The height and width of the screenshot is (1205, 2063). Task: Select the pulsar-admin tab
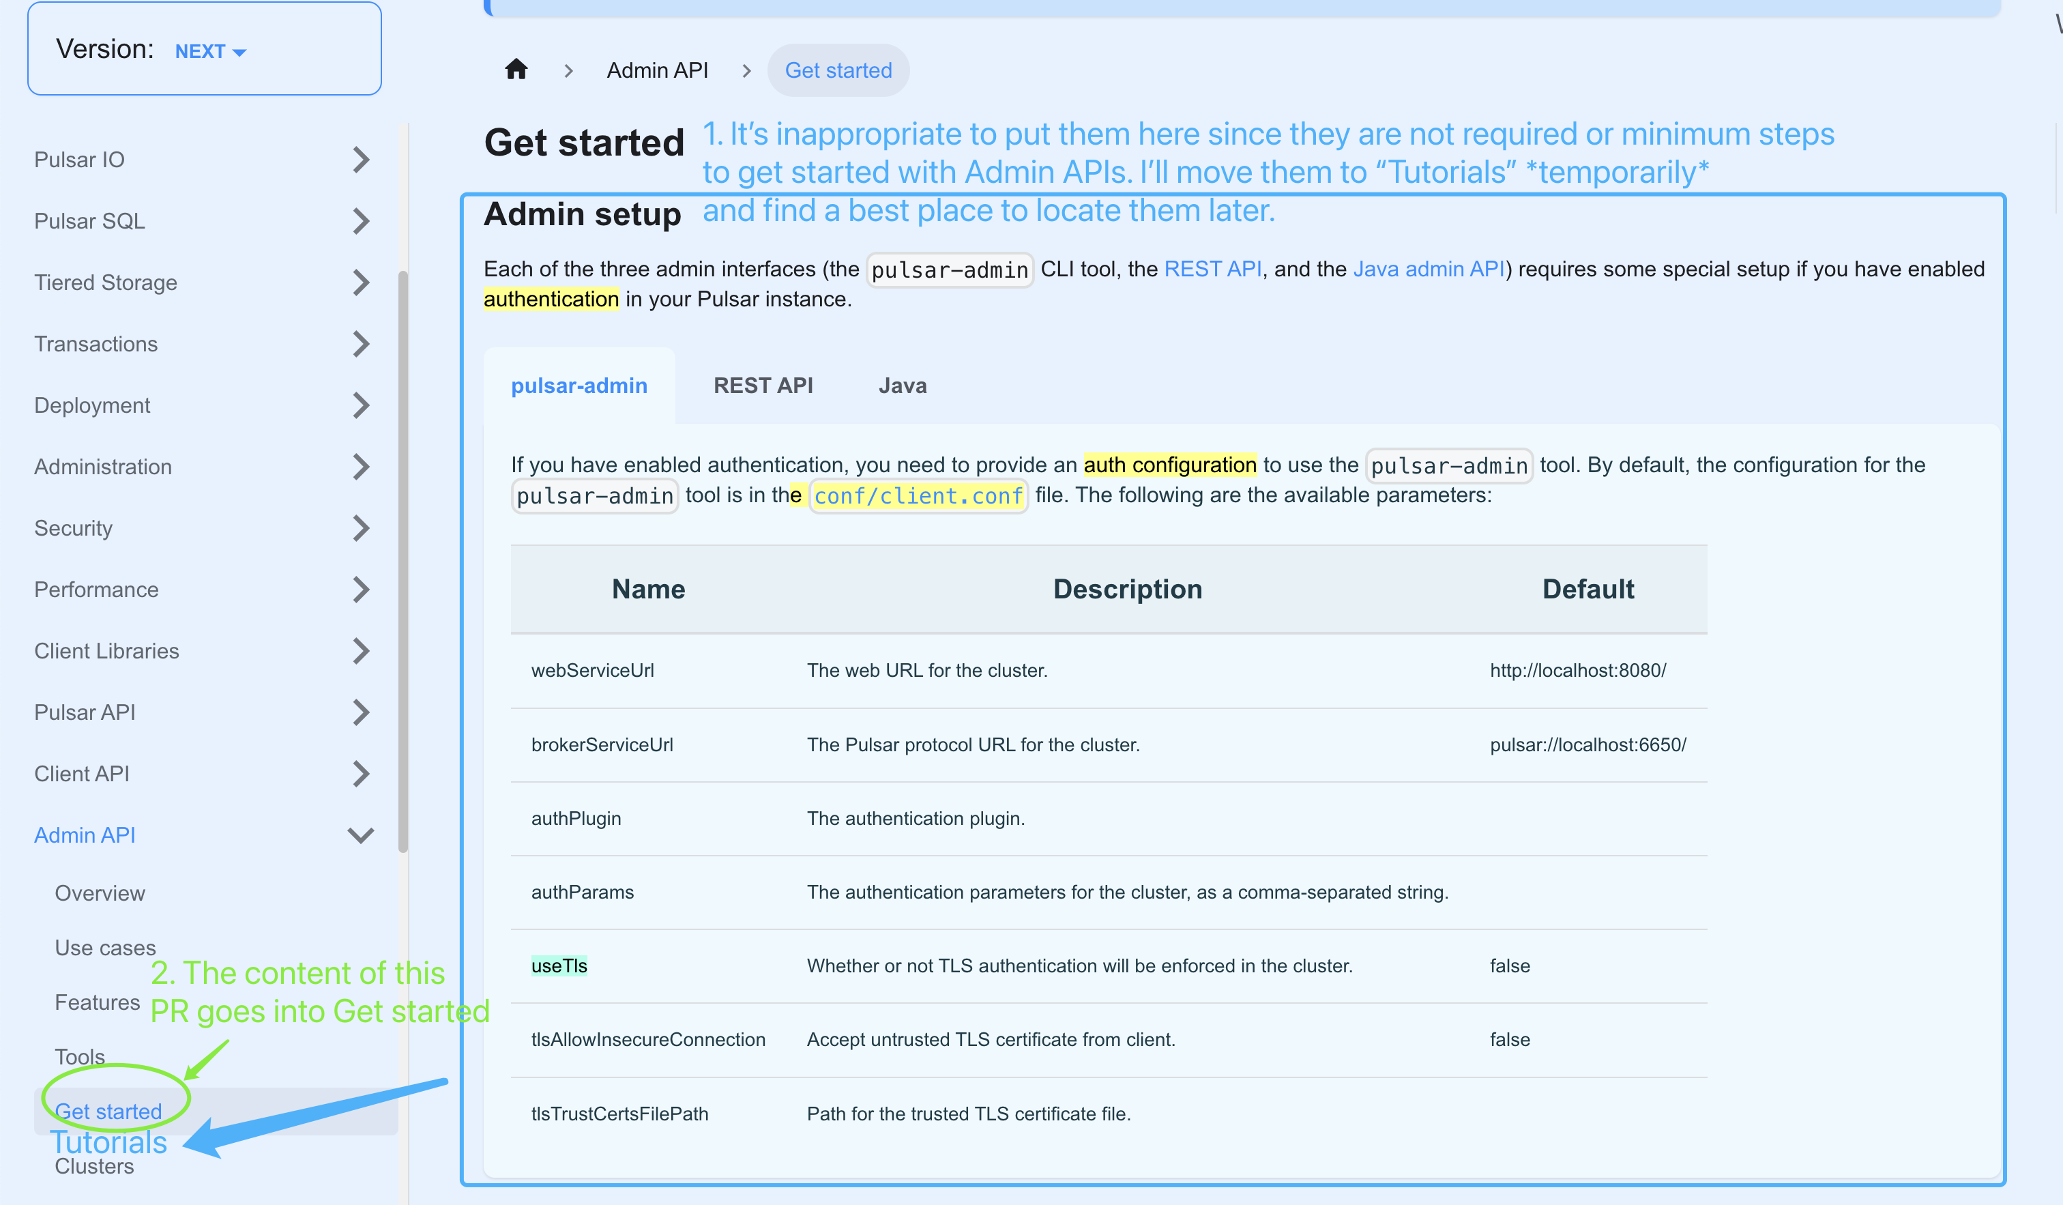tap(579, 386)
